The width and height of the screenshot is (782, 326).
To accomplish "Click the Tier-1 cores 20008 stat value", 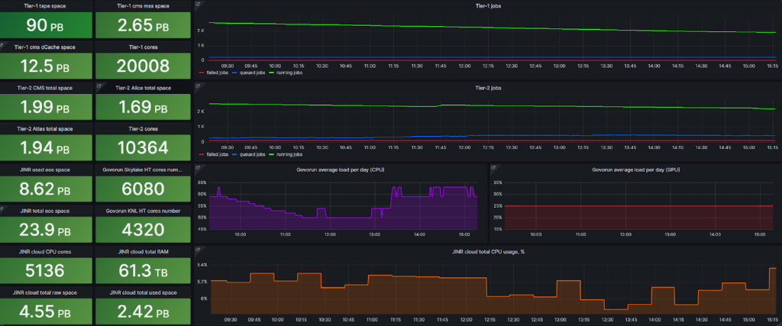I will coord(143,66).
